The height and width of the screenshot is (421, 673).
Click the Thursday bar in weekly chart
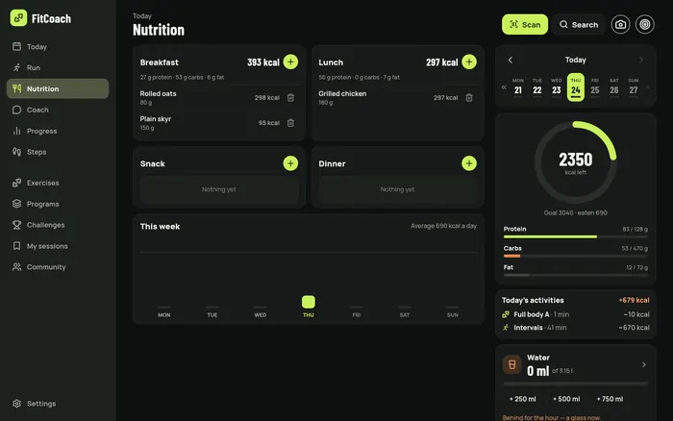[x=309, y=302]
